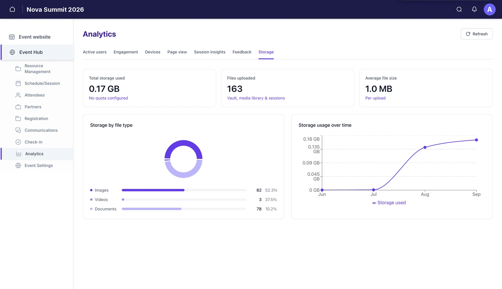Click the Images legend color dot

tap(91, 190)
